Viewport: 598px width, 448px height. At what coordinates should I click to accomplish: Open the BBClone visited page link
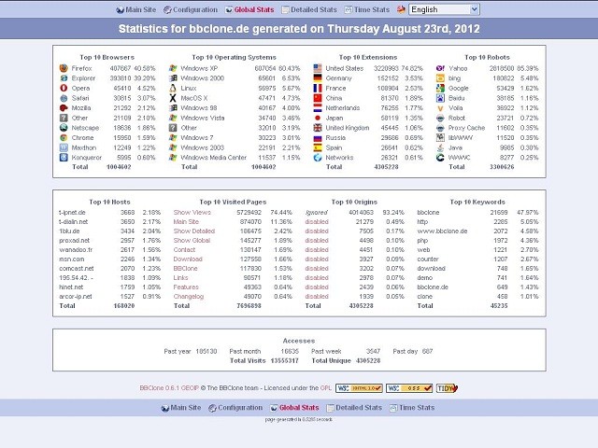click(x=185, y=268)
